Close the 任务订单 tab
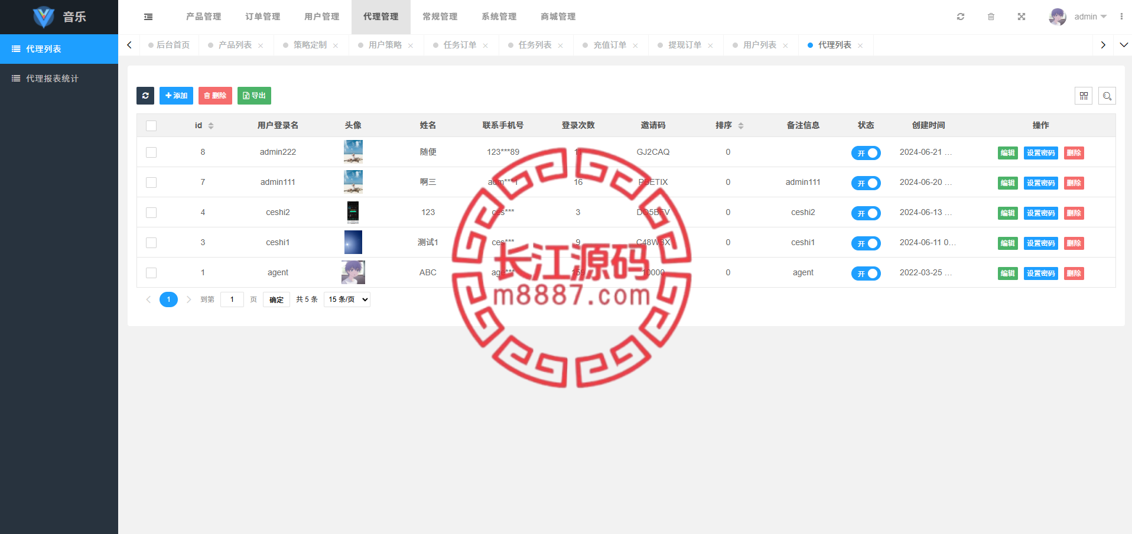This screenshot has width=1132, height=534. point(486,45)
